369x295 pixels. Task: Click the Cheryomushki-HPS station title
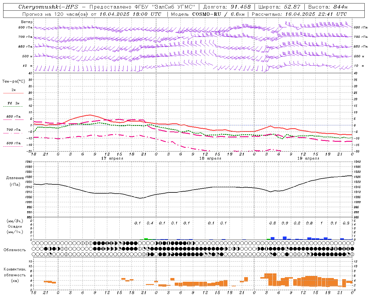(x=48, y=7)
